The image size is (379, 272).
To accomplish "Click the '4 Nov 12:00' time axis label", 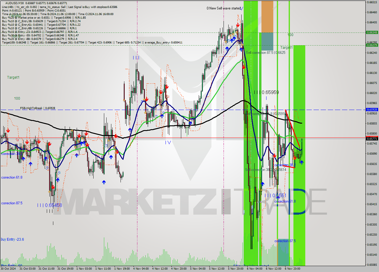I will coord(160,269).
